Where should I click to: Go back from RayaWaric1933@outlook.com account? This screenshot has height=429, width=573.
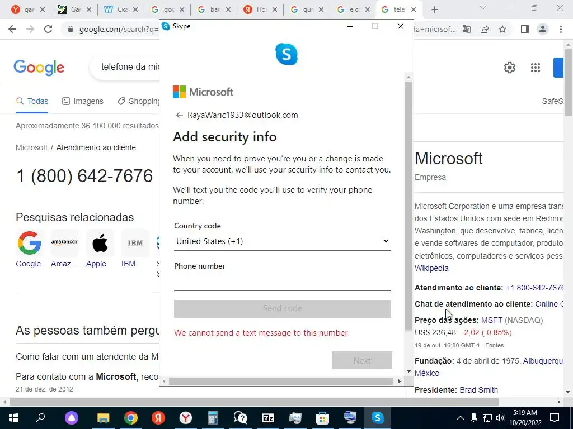(179, 115)
